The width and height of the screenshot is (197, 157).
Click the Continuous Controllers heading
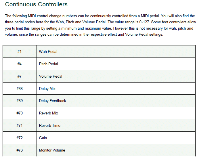click(x=36, y=4)
